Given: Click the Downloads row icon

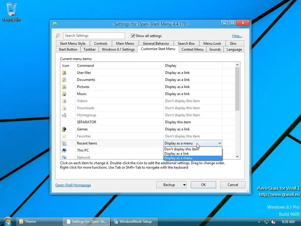Looking at the screenshot, I should [64, 108].
